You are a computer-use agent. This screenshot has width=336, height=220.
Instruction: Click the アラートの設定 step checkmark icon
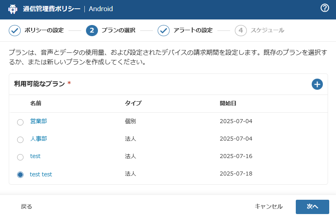pos(164,30)
